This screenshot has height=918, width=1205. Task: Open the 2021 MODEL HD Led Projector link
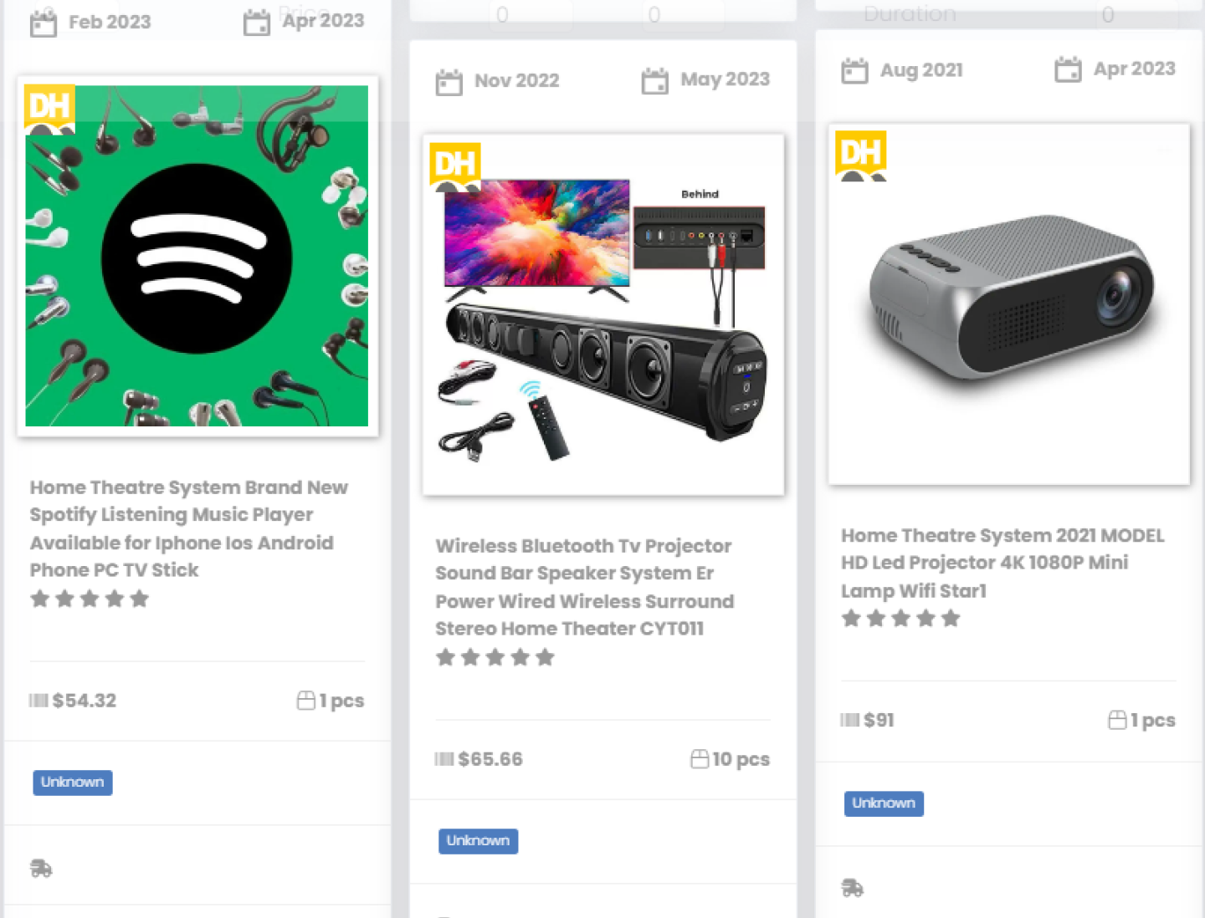coord(1002,563)
